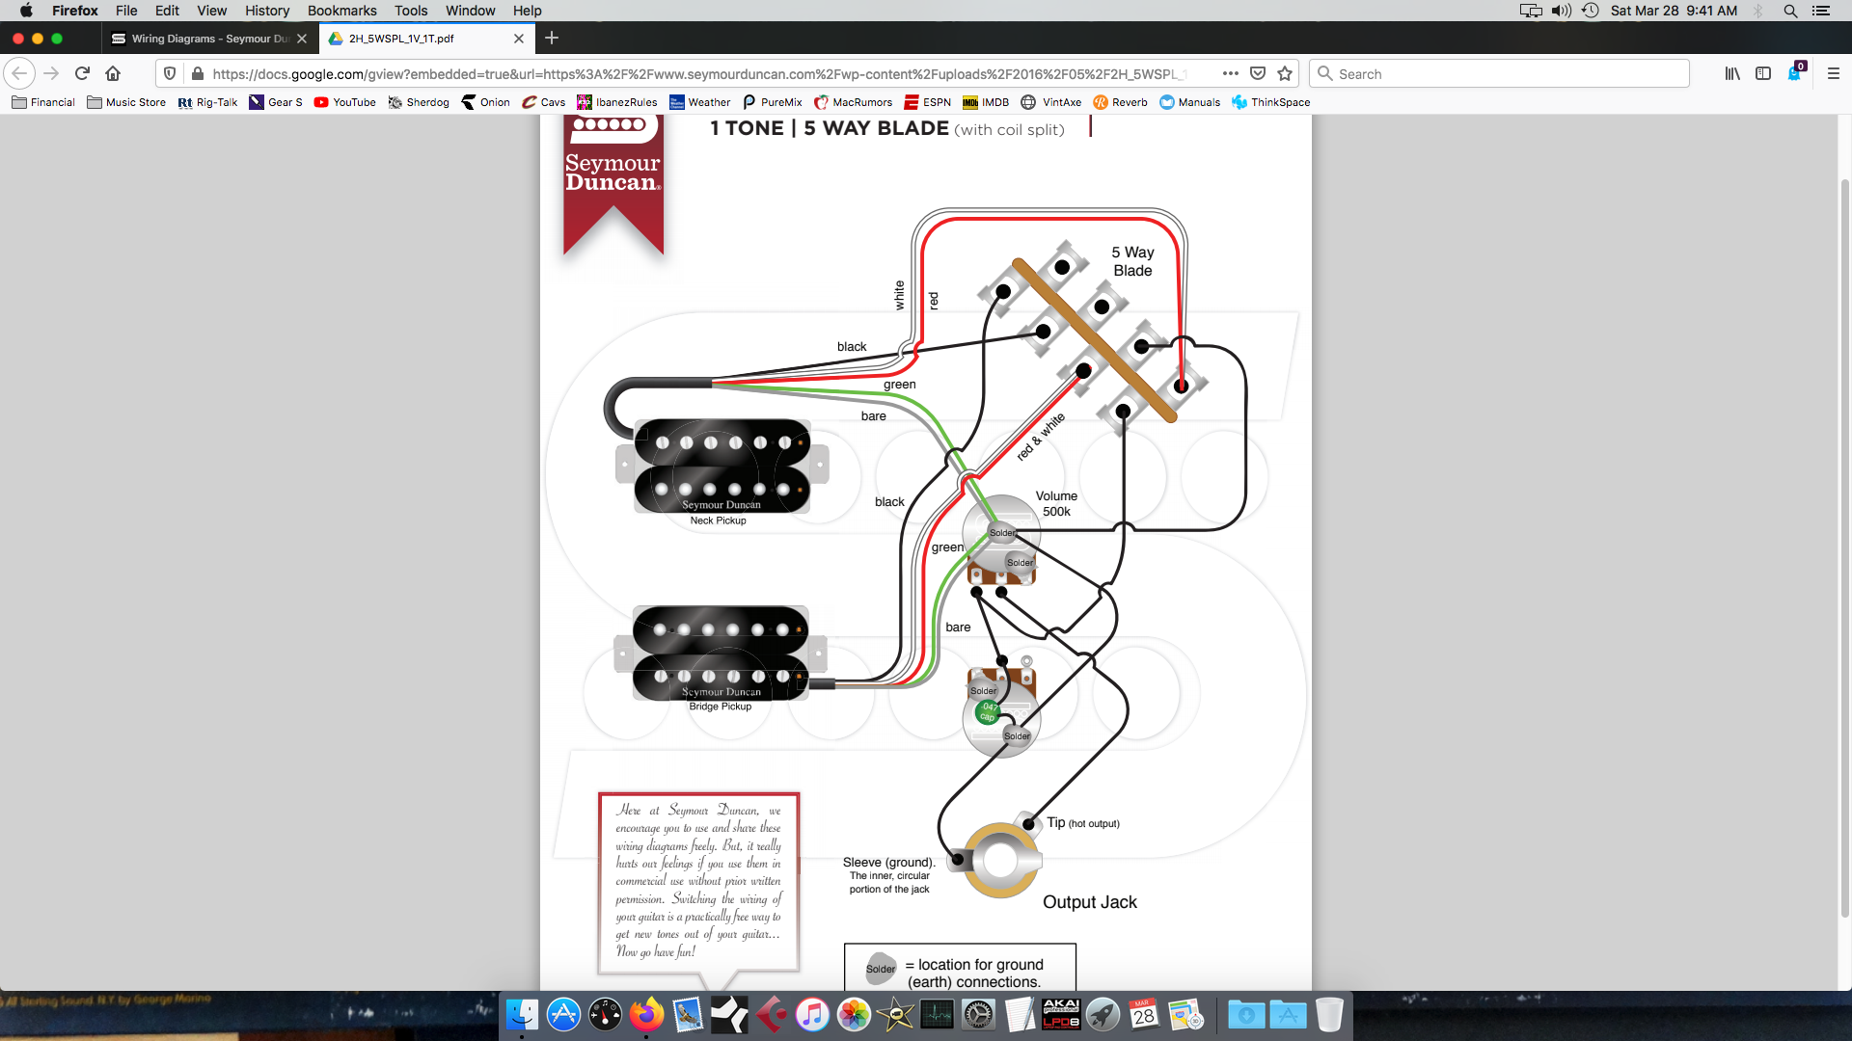Viewport: 1852px width, 1041px height.
Task: Toggle the sidebar view icon
Action: click(1763, 73)
